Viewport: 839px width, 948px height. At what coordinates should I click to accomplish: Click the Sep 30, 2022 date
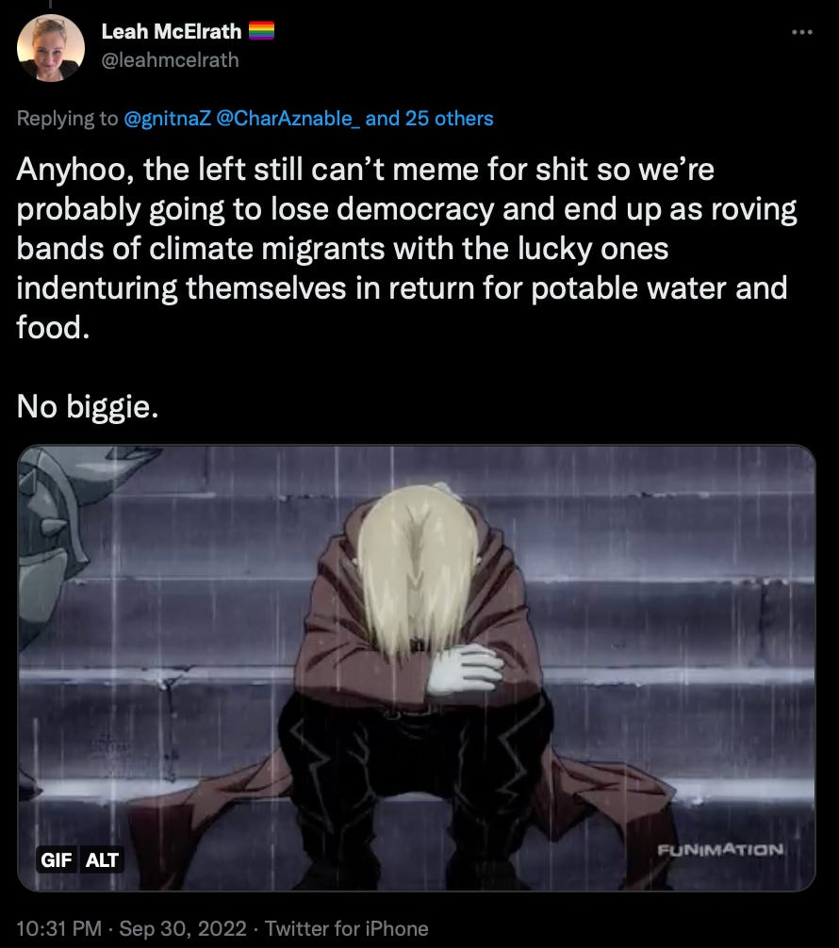click(183, 928)
